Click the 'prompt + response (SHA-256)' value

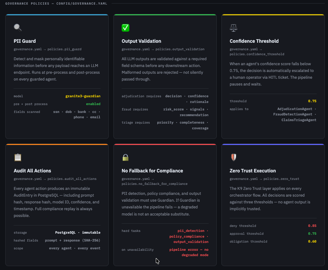coord(73,240)
